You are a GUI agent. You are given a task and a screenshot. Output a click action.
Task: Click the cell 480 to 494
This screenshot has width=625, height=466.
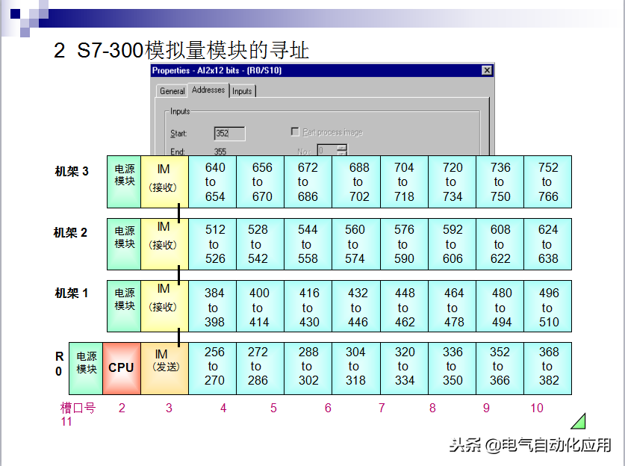tap(500, 306)
